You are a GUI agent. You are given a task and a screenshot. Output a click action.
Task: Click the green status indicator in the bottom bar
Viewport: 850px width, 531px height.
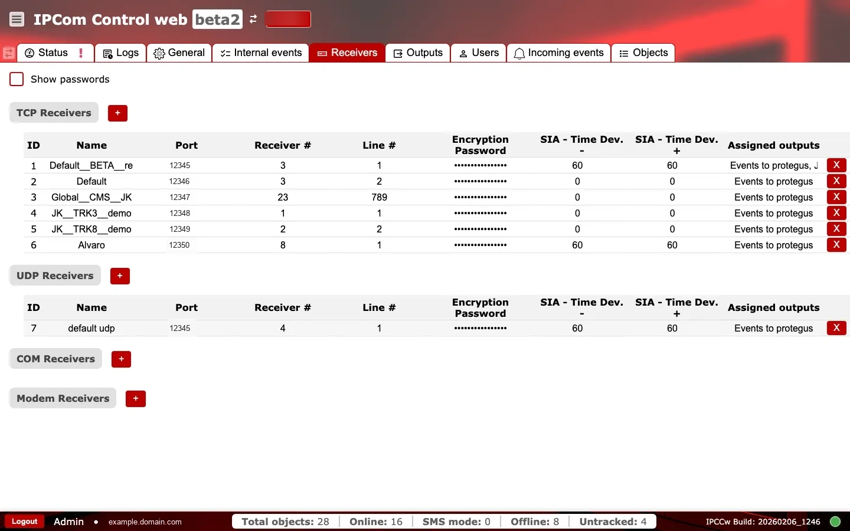(836, 522)
